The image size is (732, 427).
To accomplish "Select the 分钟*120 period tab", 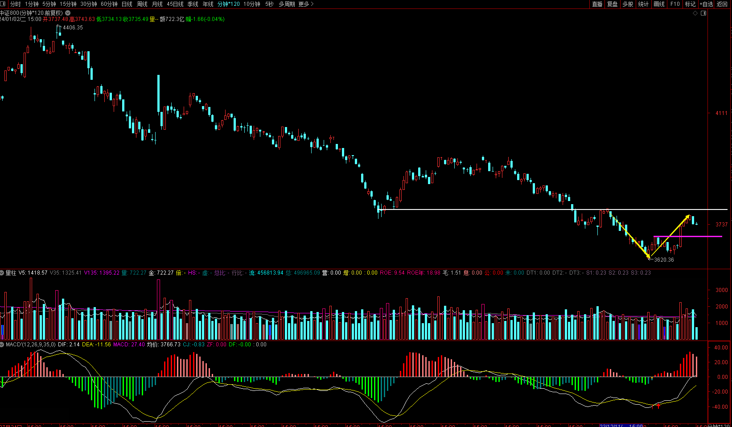I will (229, 4).
